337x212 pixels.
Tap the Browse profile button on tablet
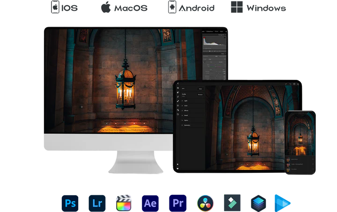pos(200,94)
